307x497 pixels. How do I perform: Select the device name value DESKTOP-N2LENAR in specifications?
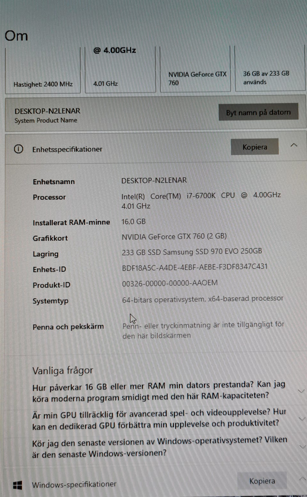click(x=154, y=180)
